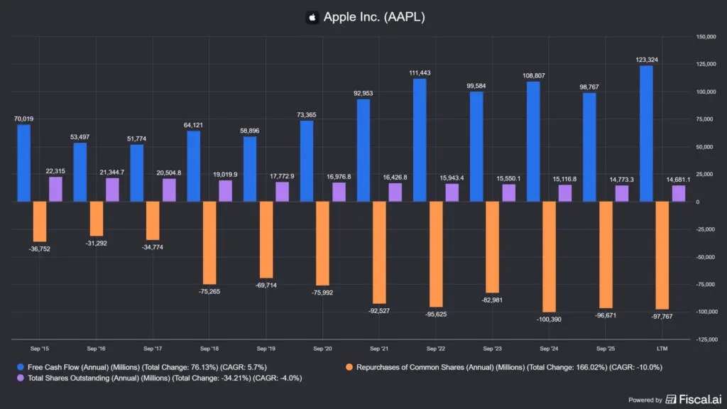Click the -96,671 repurchases bar
The height and width of the screenshot is (409, 727).
[606, 255]
